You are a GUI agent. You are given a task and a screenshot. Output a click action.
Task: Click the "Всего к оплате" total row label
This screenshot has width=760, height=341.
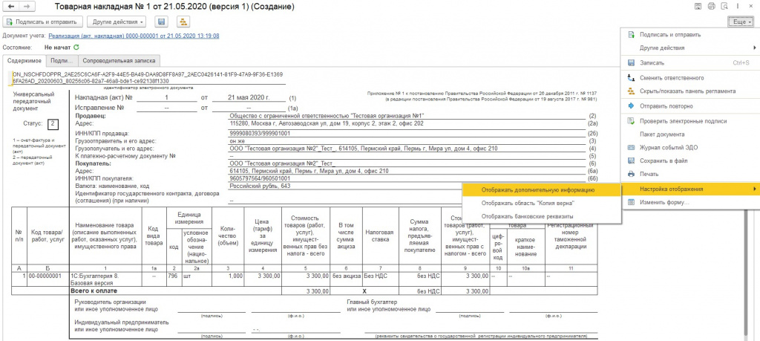tap(93, 290)
